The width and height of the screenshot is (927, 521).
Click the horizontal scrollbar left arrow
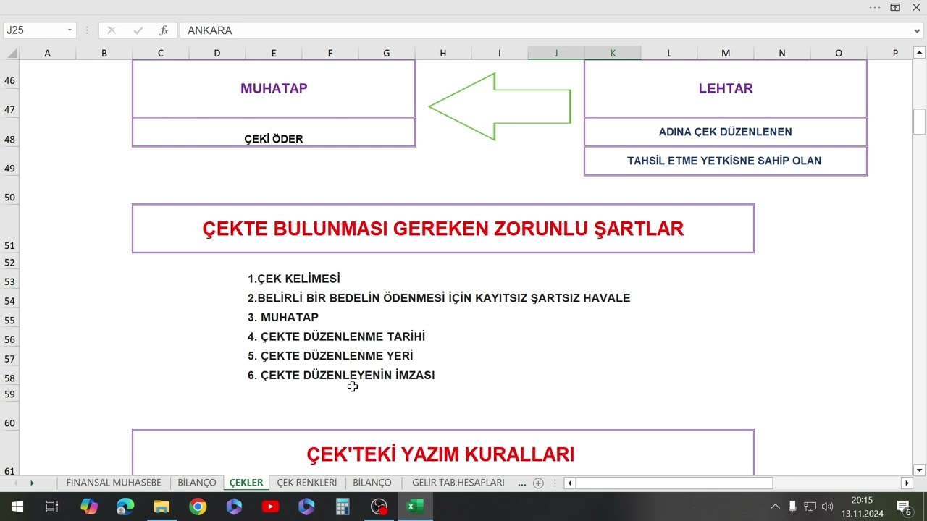click(x=570, y=483)
